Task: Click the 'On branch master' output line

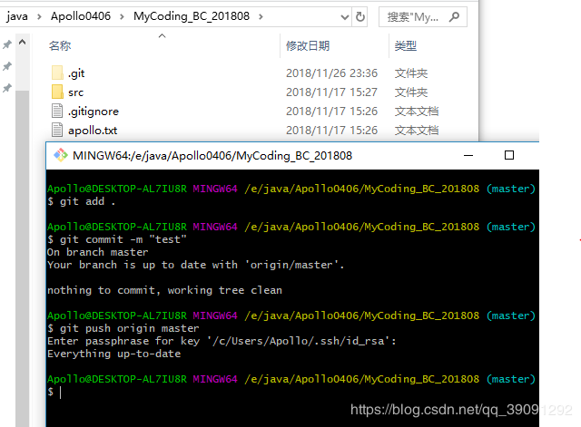Action: [97, 252]
